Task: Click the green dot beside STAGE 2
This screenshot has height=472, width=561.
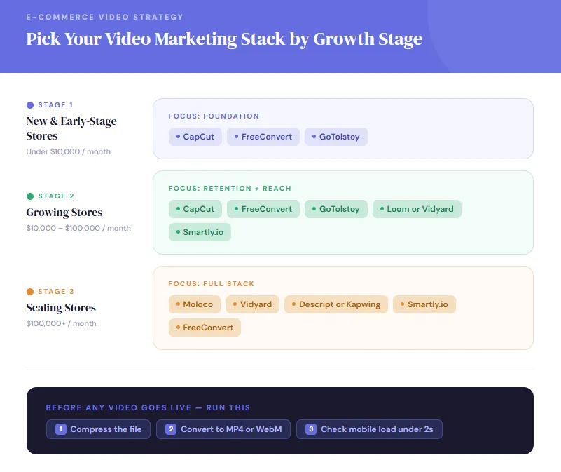Action: (30, 196)
